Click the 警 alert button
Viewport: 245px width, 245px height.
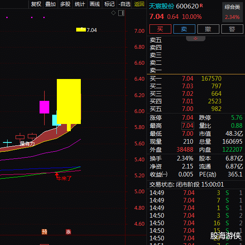(232, 29)
